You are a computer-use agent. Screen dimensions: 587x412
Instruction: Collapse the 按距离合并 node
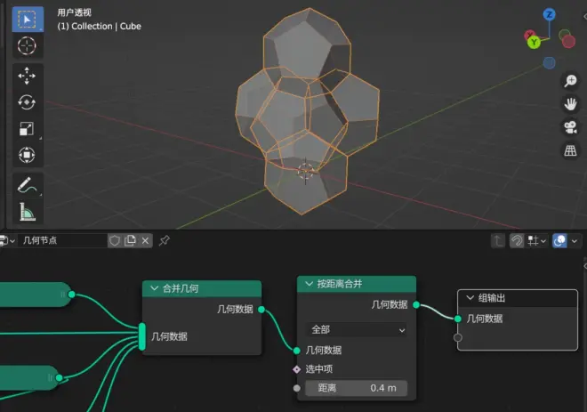[x=308, y=284]
